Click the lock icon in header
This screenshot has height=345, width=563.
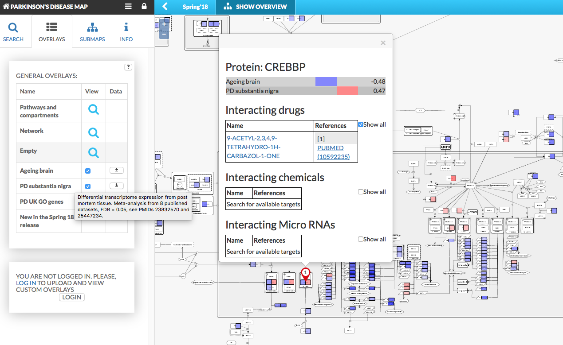click(144, 7)
